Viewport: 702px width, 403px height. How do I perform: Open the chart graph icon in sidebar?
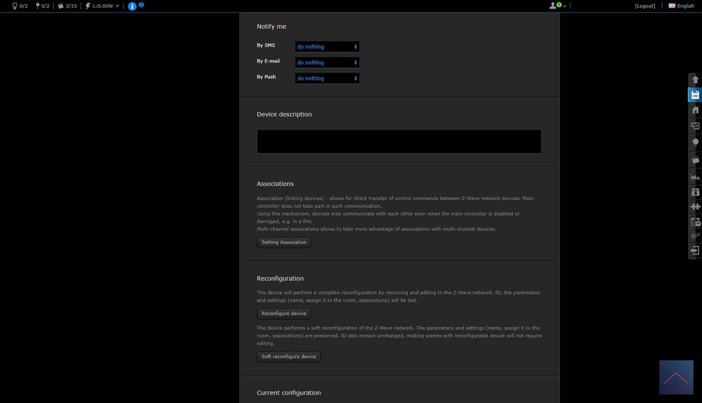(695, 176)
